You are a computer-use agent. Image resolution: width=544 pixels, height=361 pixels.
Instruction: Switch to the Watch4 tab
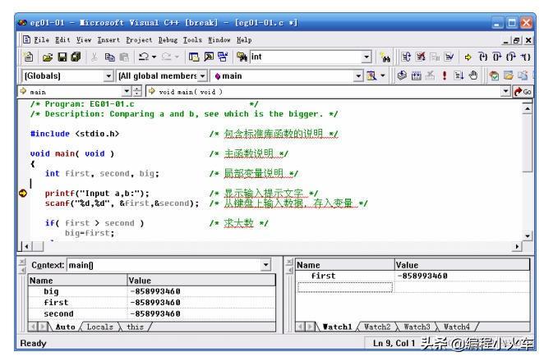click(457, 327)
